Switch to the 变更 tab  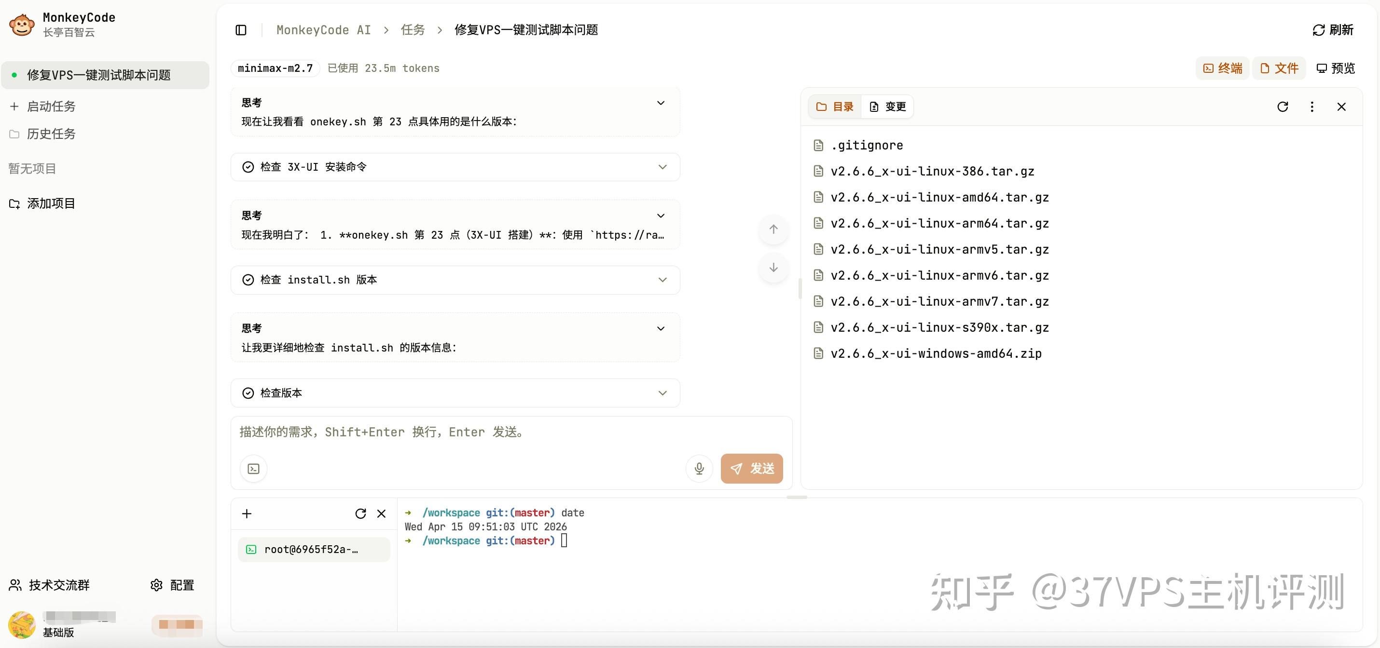pyautogui.click(x=887, y=107)
